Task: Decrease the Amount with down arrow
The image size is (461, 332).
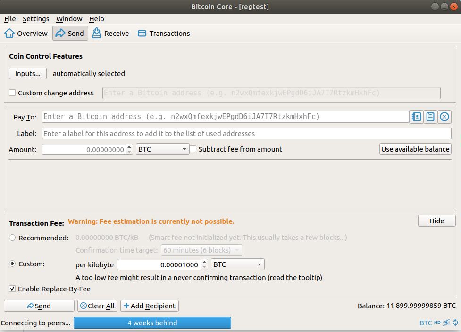Action: 129,152
